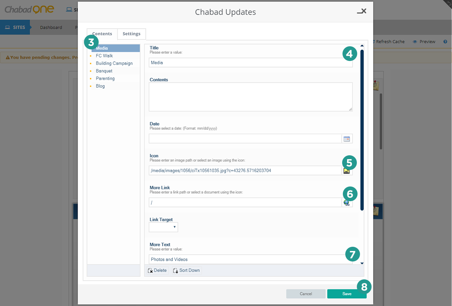Focus the Title input field
The height and width of the screenshot is (306, 452).
250,62
